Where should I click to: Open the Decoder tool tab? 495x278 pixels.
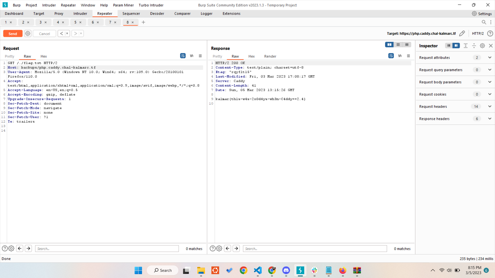click(x=157, y=14)
